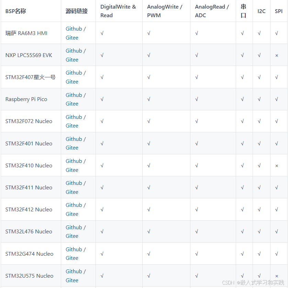Open Gitee link for STM32G474 Nucleo
This screenshot has width=288, height=288.
[x=72, y=258]
